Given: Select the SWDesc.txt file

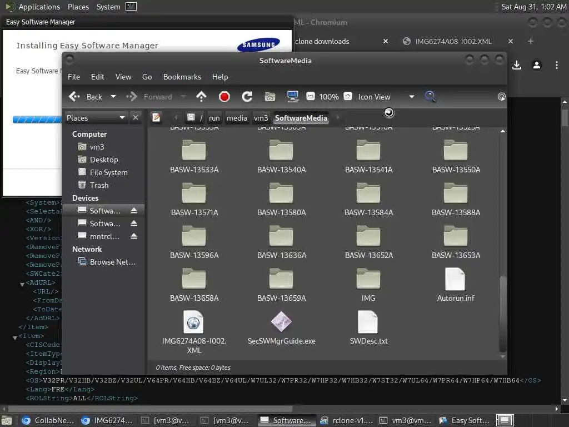Looking at the screenshot, I should pyautogui.click(x=368, y=328).
